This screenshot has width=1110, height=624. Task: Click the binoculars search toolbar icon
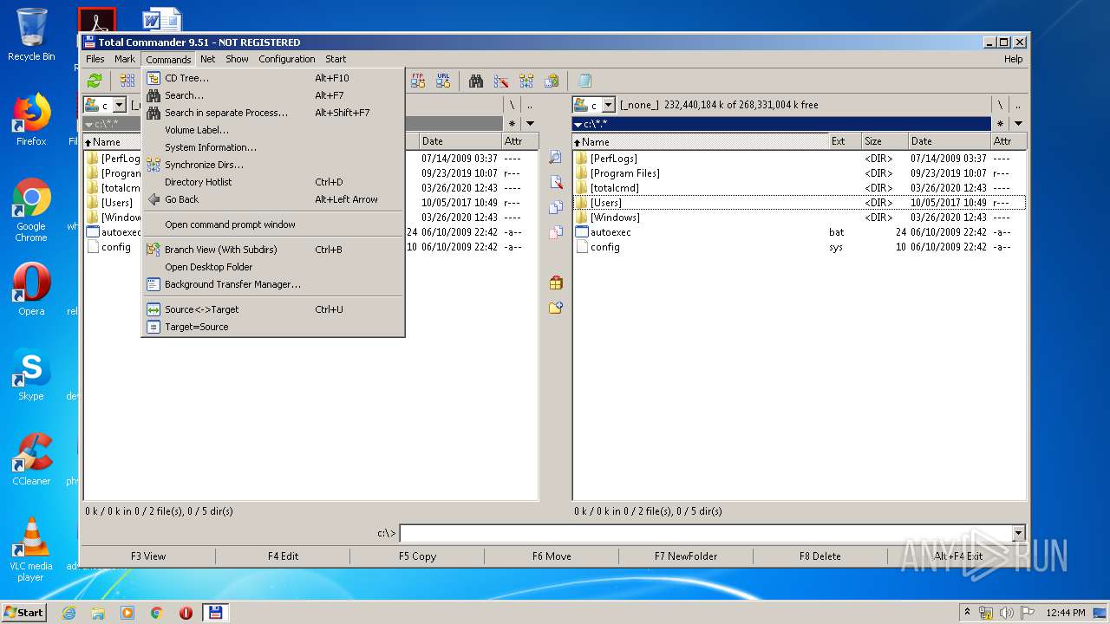coord(476,81)
